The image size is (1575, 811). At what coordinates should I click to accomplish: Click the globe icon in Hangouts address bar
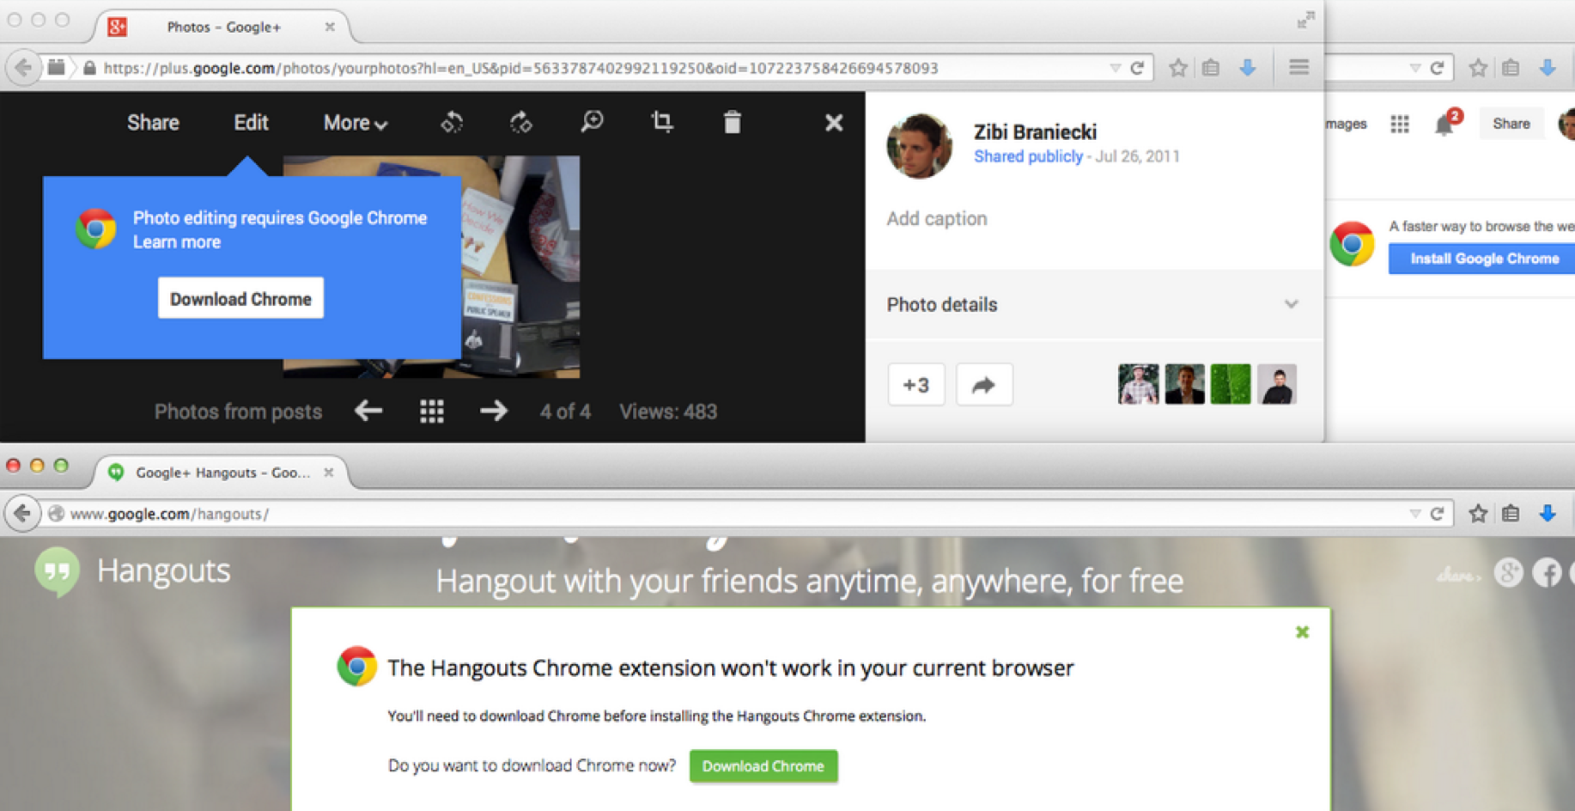(x=57, y=514)
